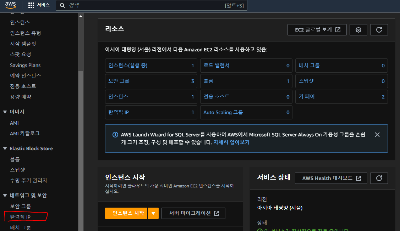Screen dimensions: 400x231
Task: Refresh the 서비스 상태 panel
Action: (379, 178)
